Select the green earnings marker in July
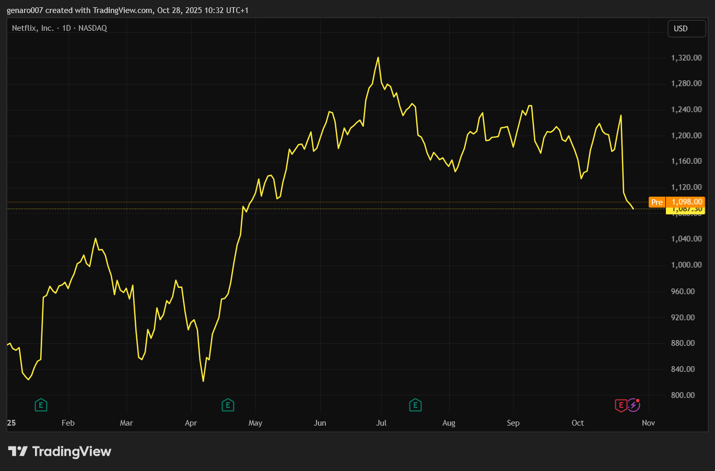The height and width of the screenshot is (471, 715). tap(415, 405)
